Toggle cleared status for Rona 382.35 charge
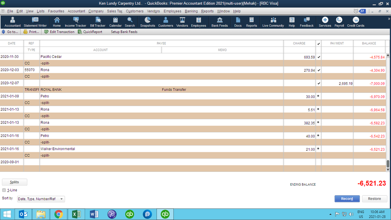 click(x=319, y=123)
